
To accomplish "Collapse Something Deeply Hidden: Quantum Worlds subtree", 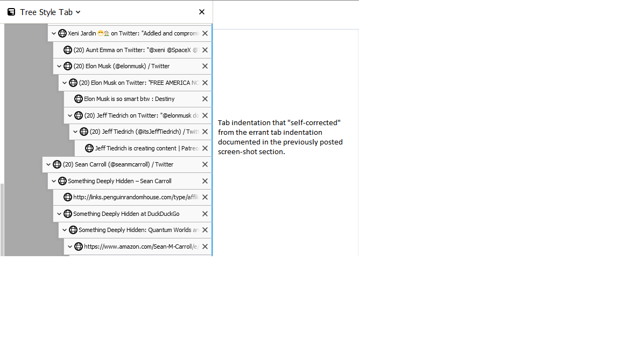I will (65, 230).
